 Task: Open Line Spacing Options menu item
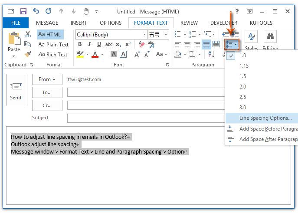pyautogui.click(x=265, y=118)
